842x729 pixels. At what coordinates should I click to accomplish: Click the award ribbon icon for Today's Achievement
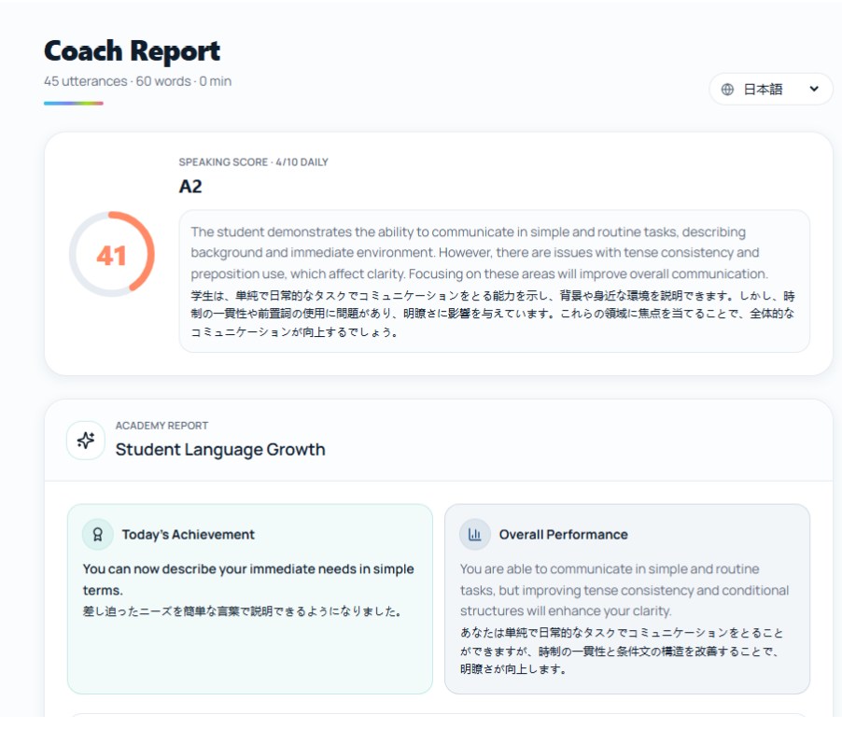click(98, 535)
